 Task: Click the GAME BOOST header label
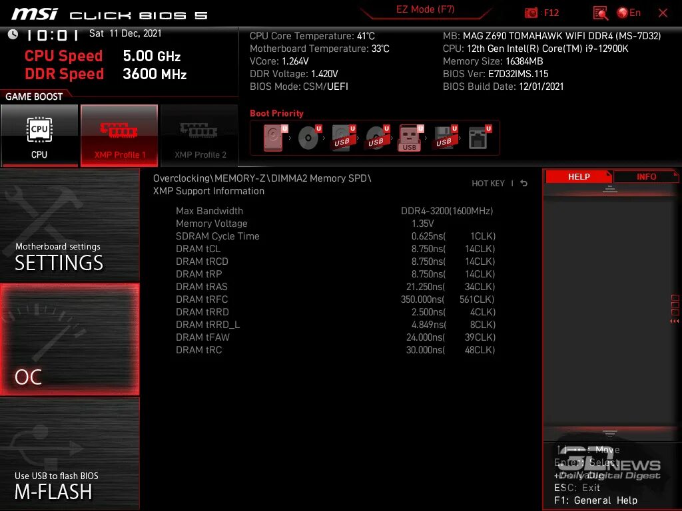pos(34,96)
